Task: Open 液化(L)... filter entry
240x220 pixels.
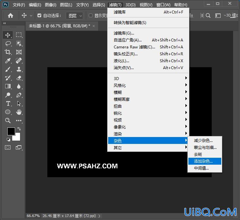Action: (148, 61)
